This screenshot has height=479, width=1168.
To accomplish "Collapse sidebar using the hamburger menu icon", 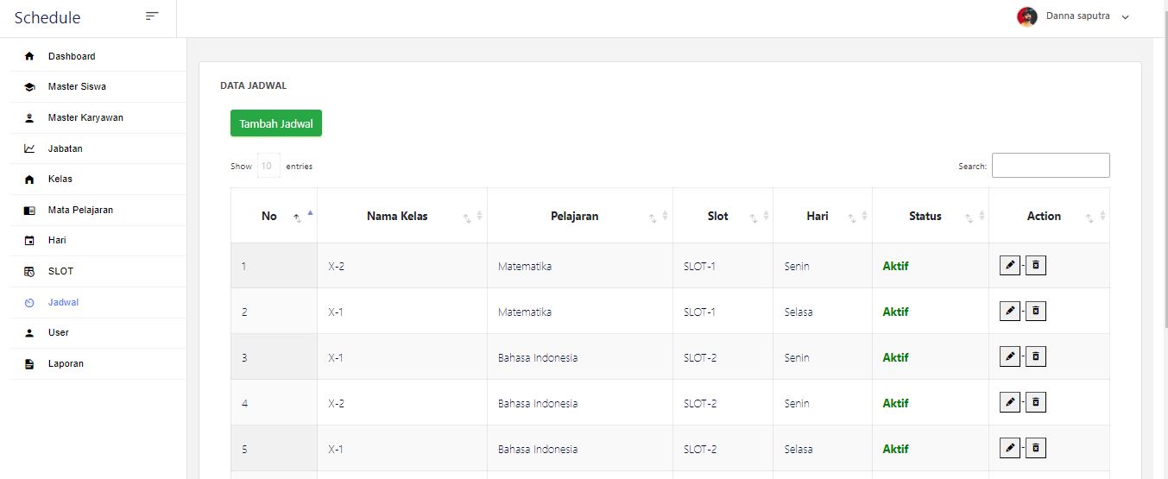I will click(152, 16).
